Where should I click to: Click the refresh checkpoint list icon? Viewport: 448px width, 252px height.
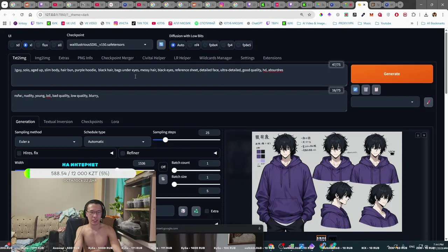coord(161,44)
